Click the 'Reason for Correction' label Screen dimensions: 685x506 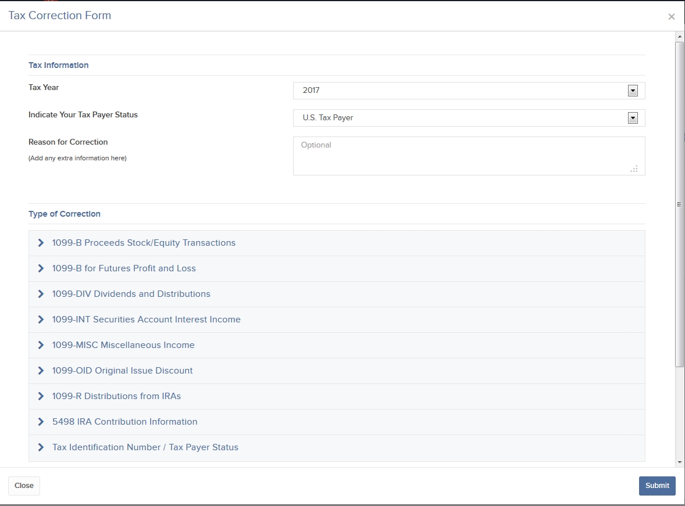pos(68,142)
